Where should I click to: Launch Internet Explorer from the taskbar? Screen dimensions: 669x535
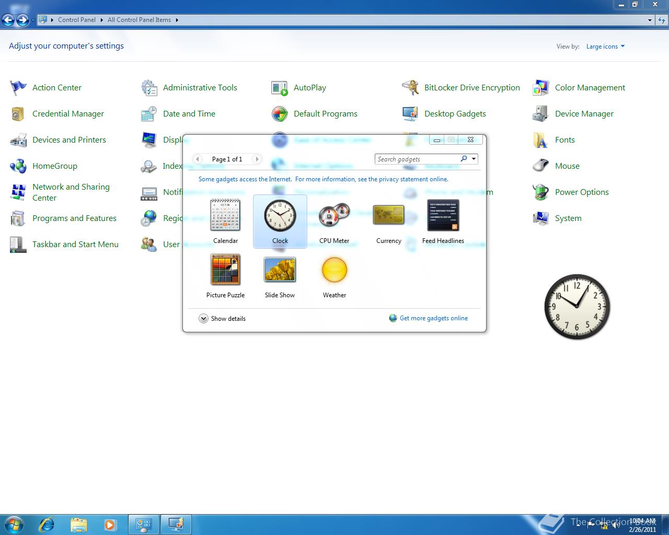(47, 524)
